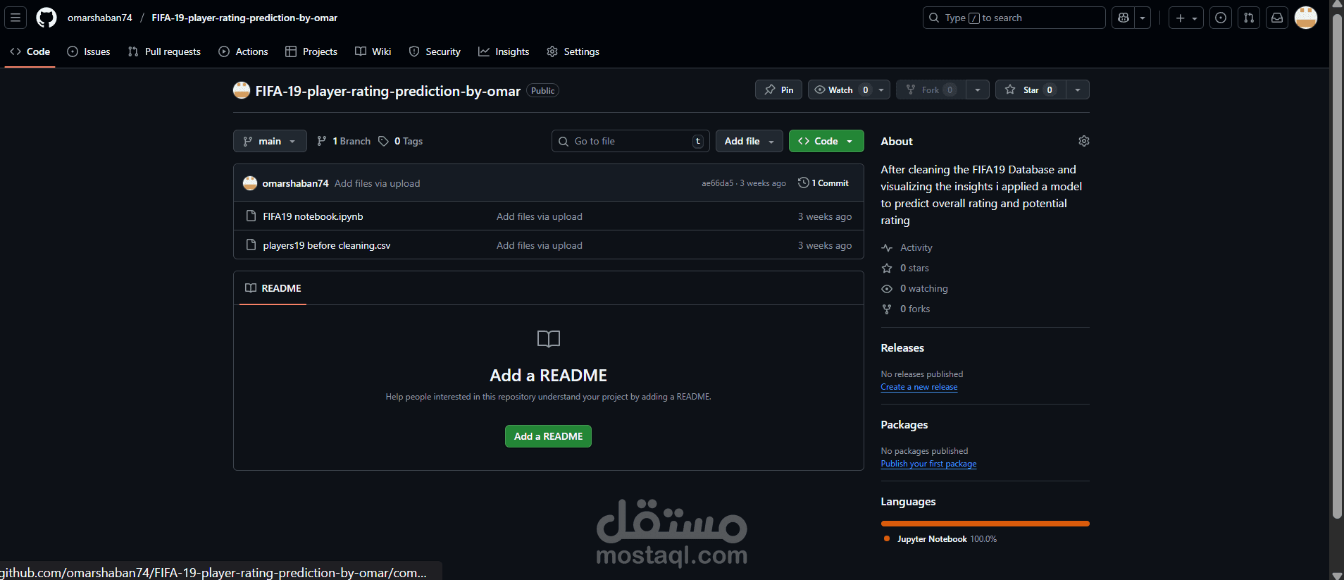Click the pulse icon beside Activity
The height and width of the screenshot is (580, 1344).
(887, 247)
